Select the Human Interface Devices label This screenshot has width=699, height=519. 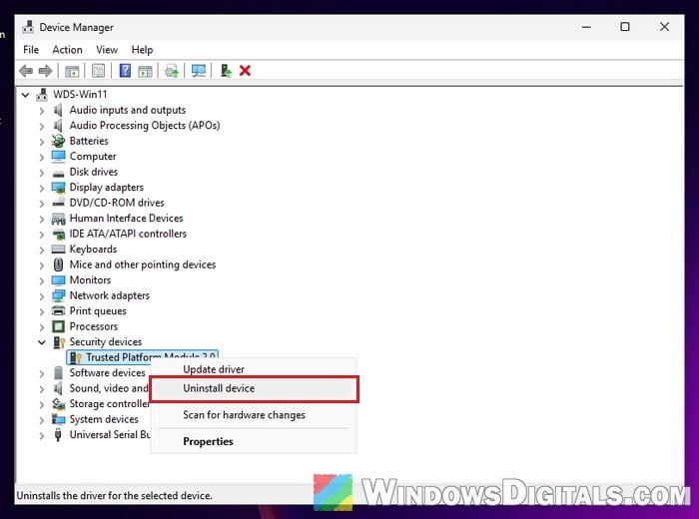pos(126,218)
